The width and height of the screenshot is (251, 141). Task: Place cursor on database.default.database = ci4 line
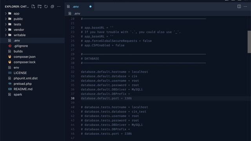click(109, 76)
